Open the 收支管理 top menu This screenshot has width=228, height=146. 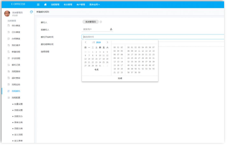point(68,5)
